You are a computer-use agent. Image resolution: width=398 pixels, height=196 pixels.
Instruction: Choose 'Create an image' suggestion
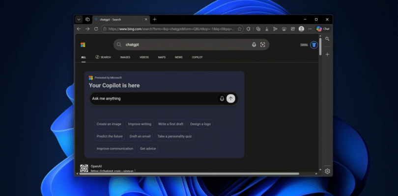[109, 124]
